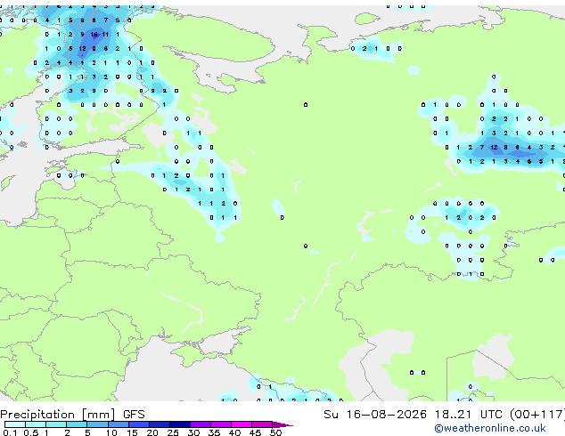Select the legend swatch between 45 and 50
The height and width of the screenshot is (436, 565).
(262, 424)
